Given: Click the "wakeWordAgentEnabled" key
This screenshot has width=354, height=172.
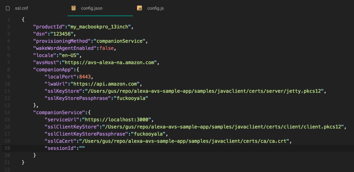Looking at the screenshot, I should point(65,49).
